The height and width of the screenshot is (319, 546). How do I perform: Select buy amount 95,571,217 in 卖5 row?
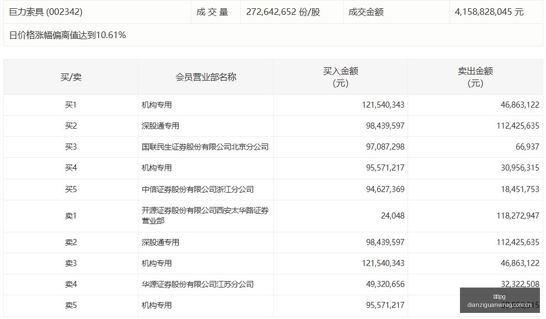[x=385, y=305]
